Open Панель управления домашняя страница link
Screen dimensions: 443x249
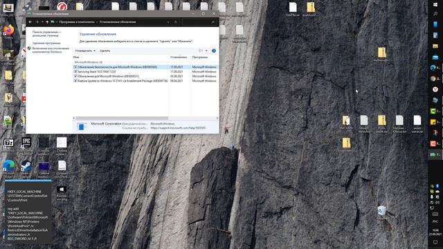tap(46, 34)
